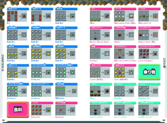Screen dimensions: 167x123
Task: Select the pumpkin pie result icon
Action: pyautogui.click(x=155, y=35)
